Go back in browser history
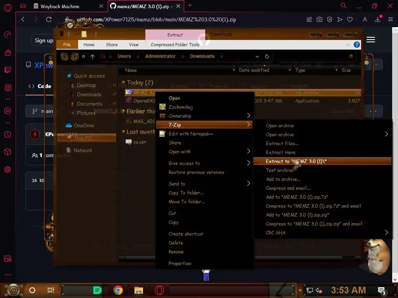Viewport: 398px width, 298px height. 23,19
